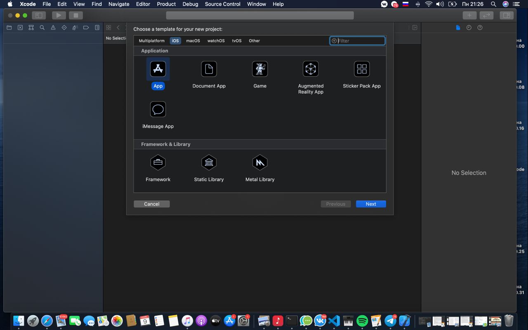Show the Symbol navigator

(31, 28)
